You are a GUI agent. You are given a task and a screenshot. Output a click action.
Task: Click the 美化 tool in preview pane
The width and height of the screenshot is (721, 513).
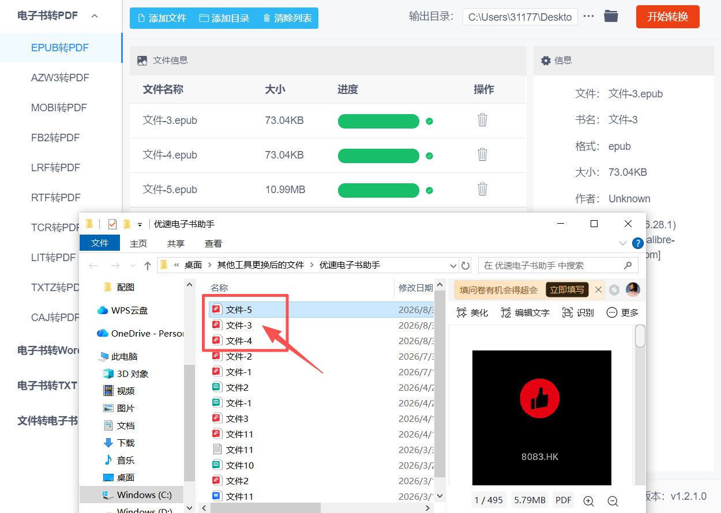[x=472, y=312]
